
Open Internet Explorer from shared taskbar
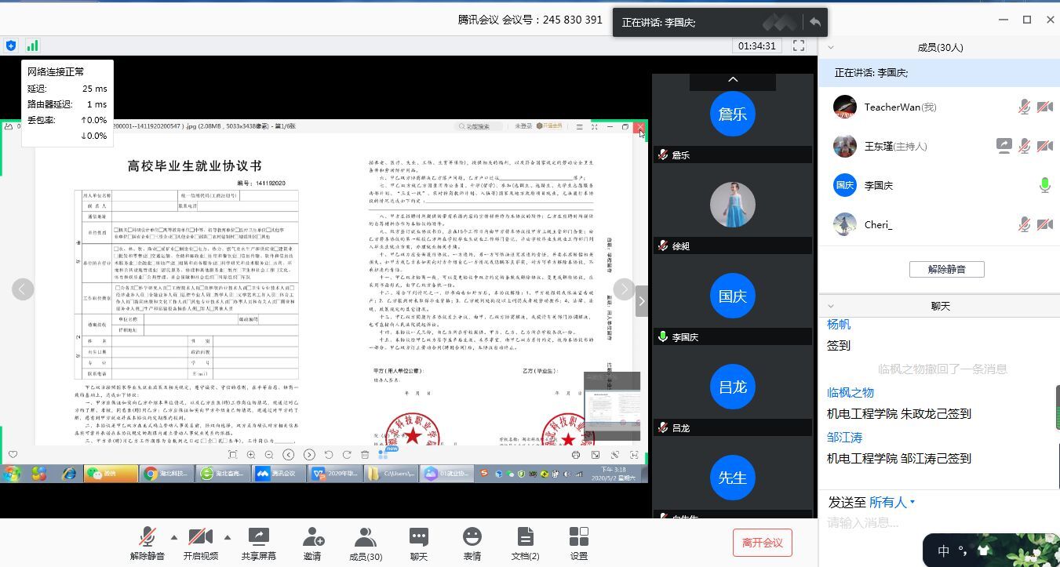coord(69,474)
